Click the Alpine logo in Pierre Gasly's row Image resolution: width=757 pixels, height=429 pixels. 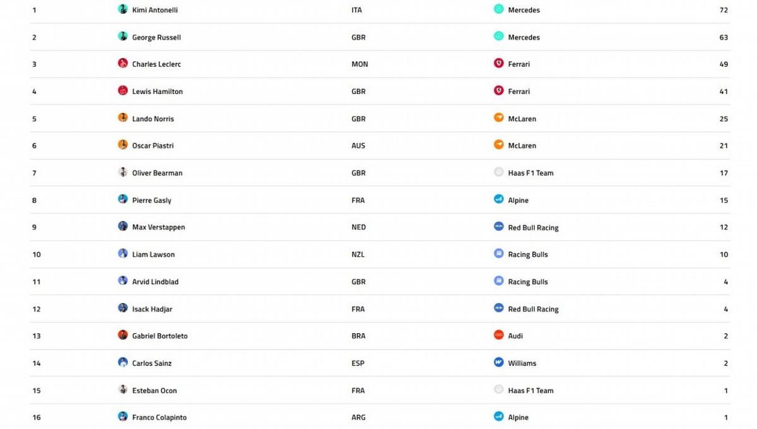[499, 199]
